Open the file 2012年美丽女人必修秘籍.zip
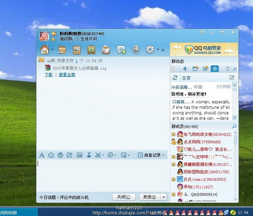253x216 pixels. click(x=80, y=68)
